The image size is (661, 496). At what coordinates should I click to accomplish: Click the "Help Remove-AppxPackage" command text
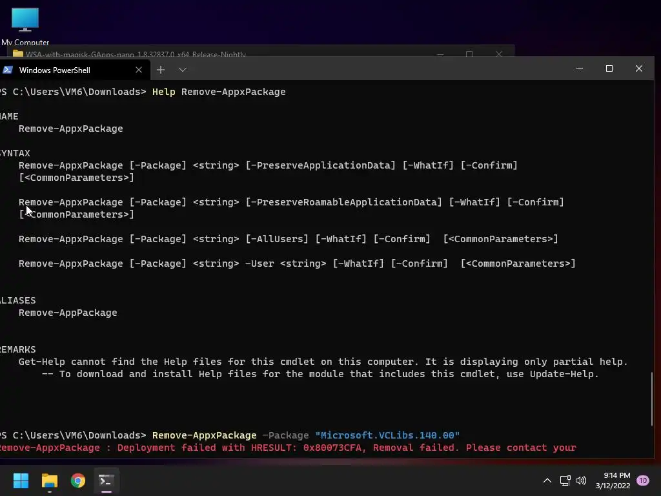219,92
